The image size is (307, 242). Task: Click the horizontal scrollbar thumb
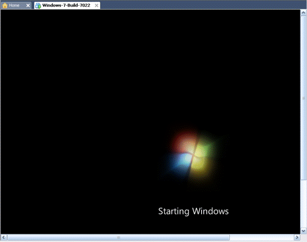[118, 237]
